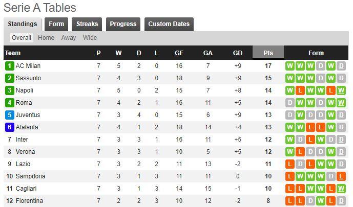
Task: Sort by the GD column header
Action: click(x=238, y=53)
